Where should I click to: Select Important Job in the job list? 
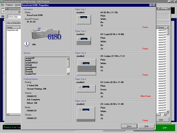[x=12, y=30]
